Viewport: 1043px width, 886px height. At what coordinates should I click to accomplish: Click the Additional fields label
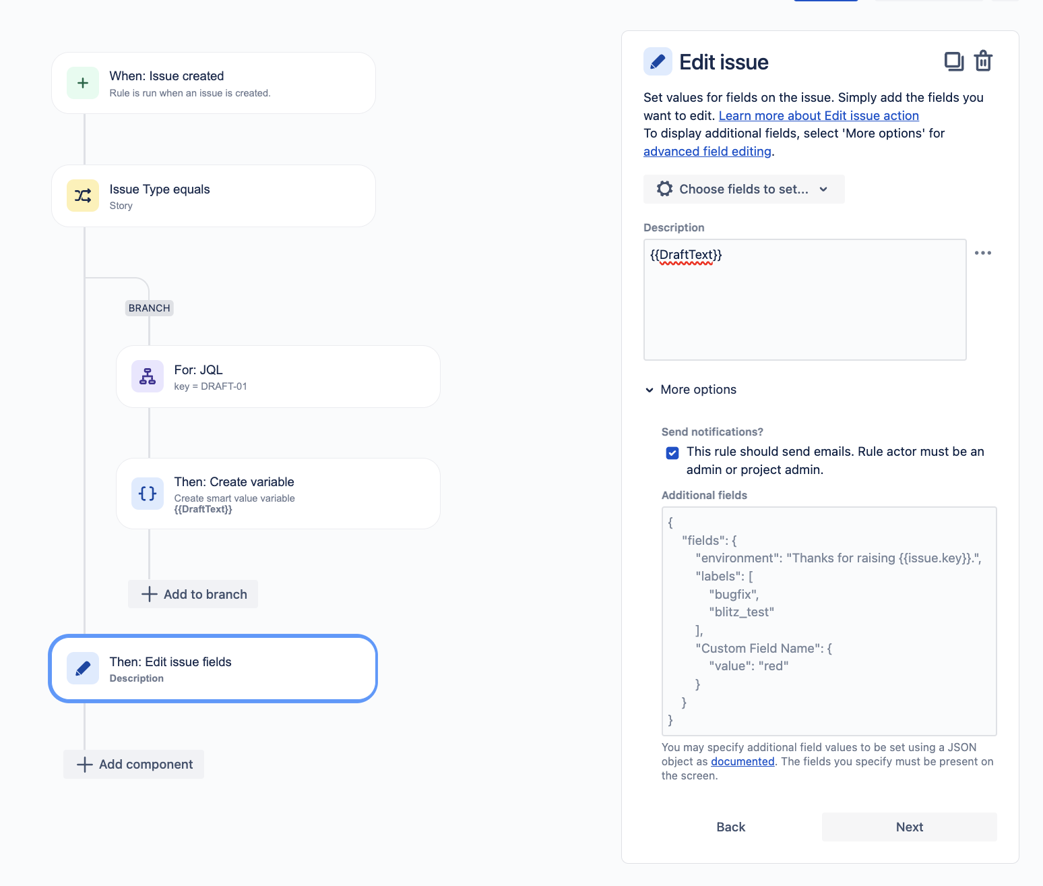pyautogui.click(x=704, y=495)
